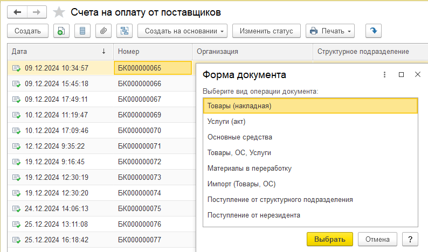This screenshot has height=252, width=428.
Task: Open help with the question mark button
Action: coord(410,239)
